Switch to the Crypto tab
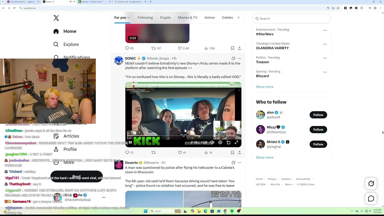This screenshot has height=216, width=384. [x=165, y=17]
